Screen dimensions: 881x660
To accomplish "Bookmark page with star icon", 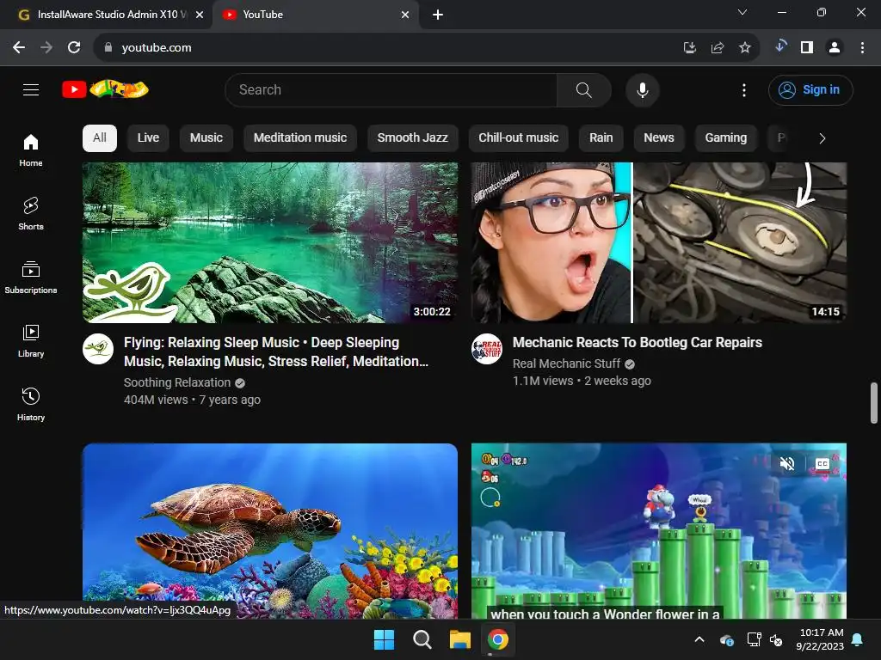I will coord(744,48).
